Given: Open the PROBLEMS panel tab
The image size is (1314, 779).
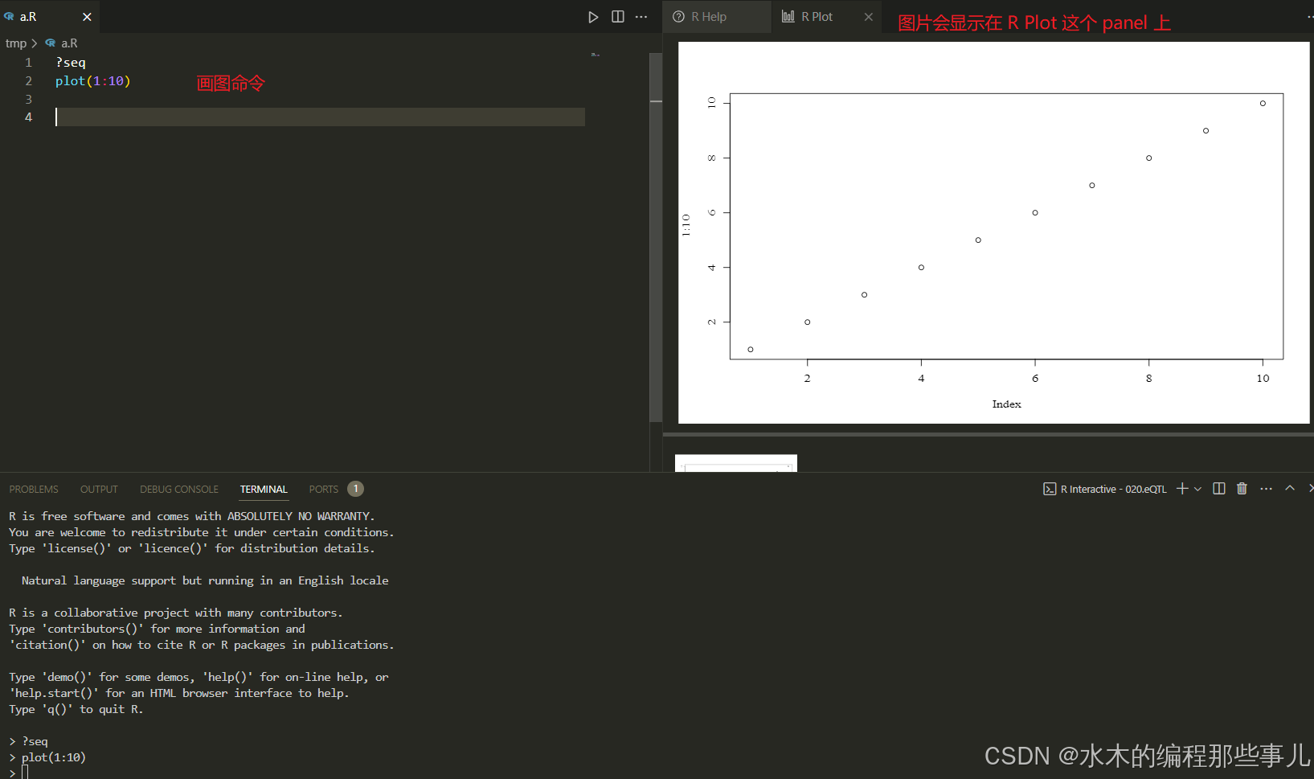Looking at the screenshot, I should [34, 489].
